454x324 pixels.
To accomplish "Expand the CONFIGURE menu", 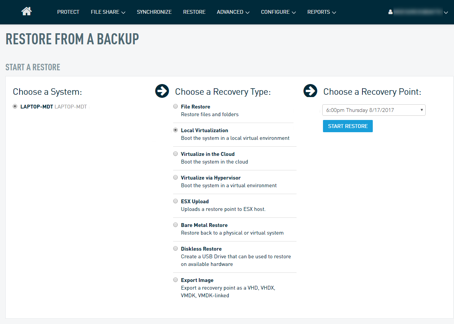I will 278,12.
